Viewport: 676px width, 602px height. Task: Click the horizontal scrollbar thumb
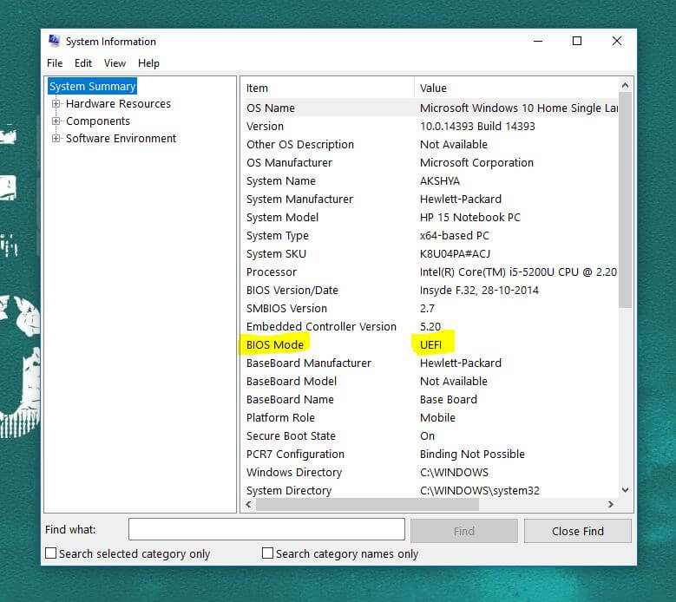(367, 504)
